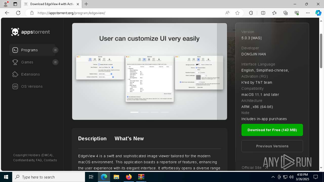The image size is (324, 182).
Task: Open the notification center
Action: pos(316,177)
